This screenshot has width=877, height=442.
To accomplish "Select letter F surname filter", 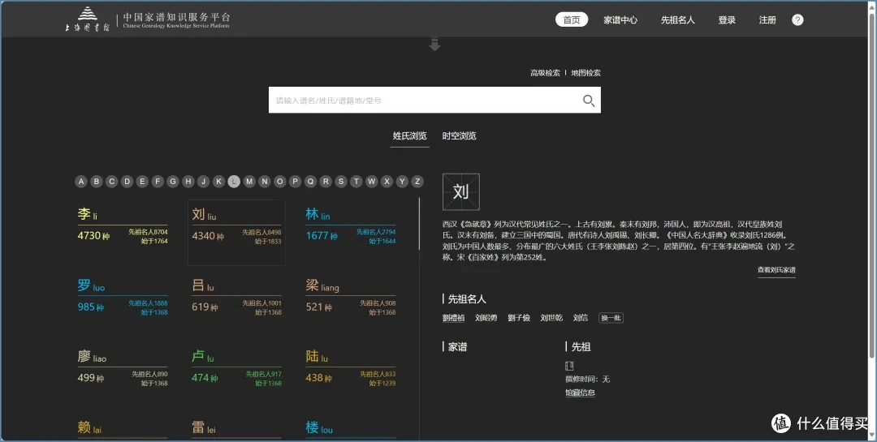I will (x=158, y=182).
